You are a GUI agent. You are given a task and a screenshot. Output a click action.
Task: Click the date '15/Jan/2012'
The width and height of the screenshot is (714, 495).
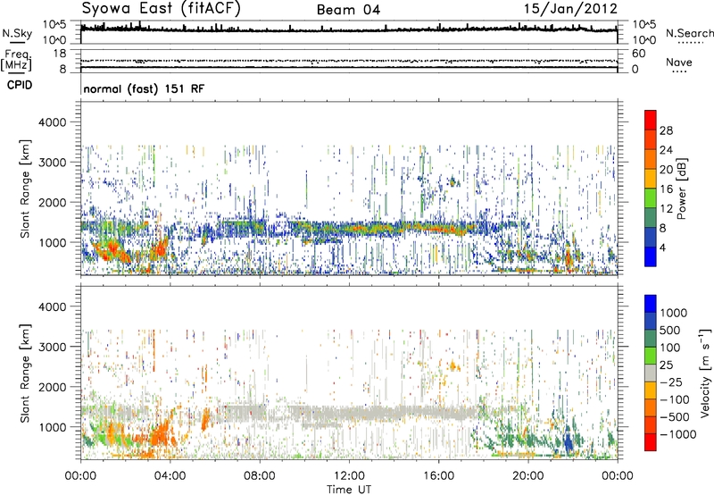click(570, 9)
